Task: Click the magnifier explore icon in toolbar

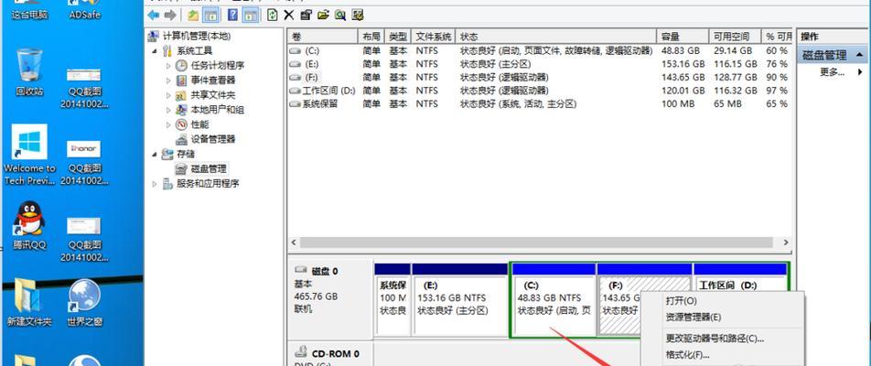Action: point(340,15)
